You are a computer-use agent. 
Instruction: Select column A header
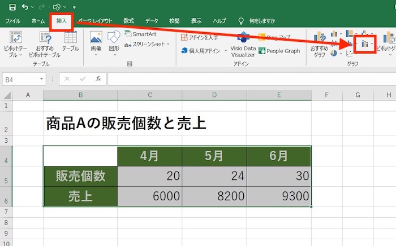point(28,95)
